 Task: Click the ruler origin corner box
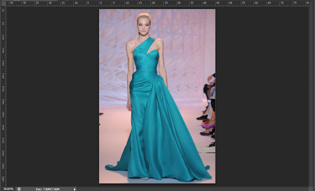point(3,3)
